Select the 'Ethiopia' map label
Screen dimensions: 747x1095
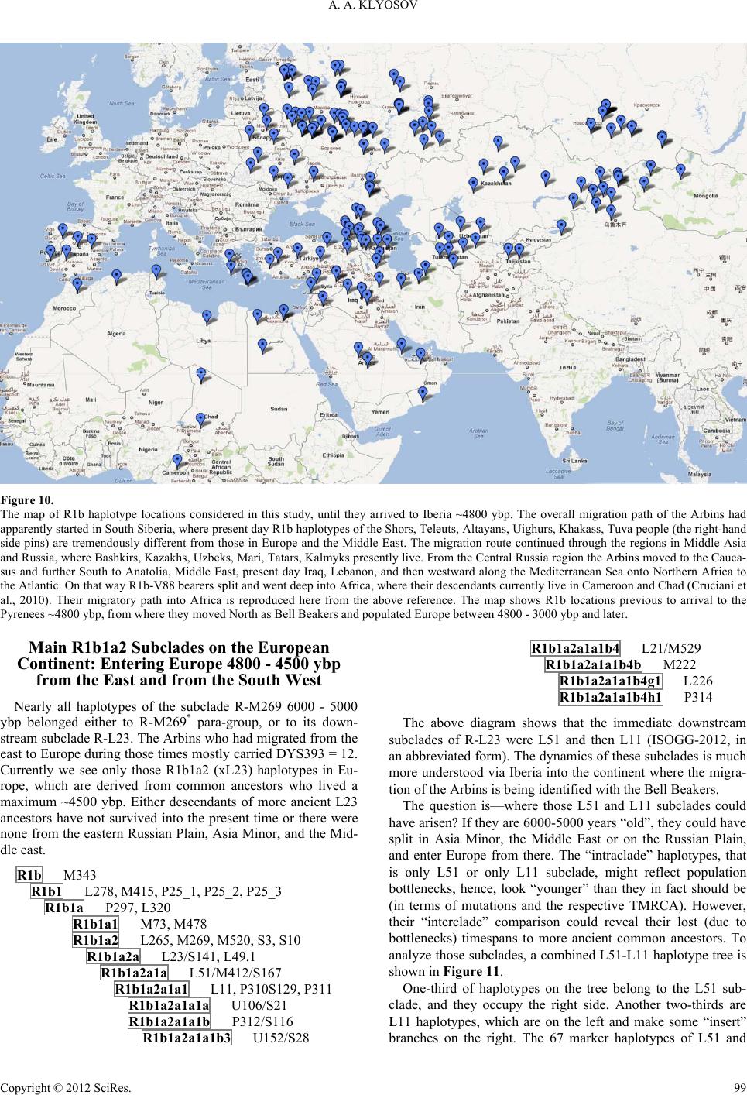click(x=334, y=455)
